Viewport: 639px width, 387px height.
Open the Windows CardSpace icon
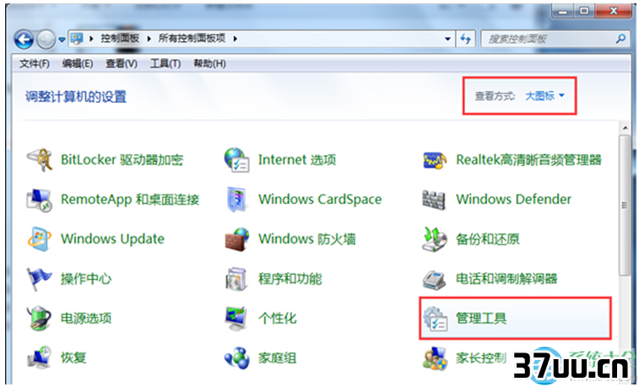coord(236,199)
